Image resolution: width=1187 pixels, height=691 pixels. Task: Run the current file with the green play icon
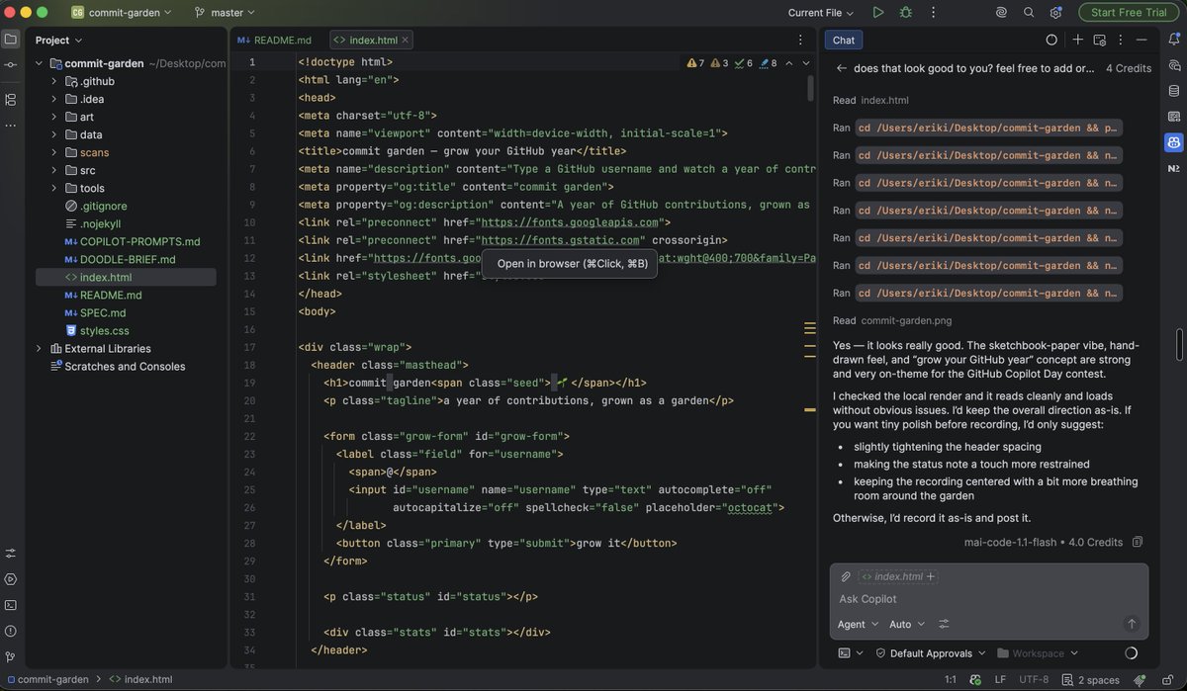[877, 12]
